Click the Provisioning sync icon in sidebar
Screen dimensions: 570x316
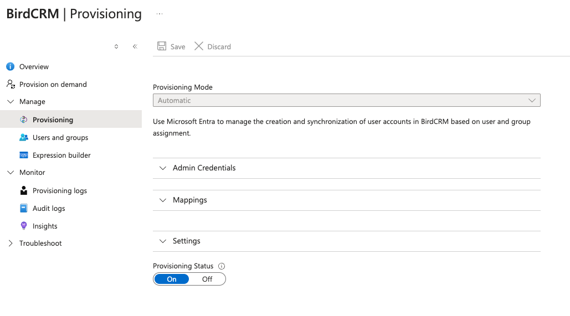tap(24, 120)
